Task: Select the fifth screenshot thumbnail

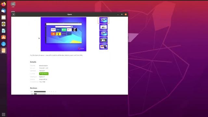Action: tap(103, 46)
